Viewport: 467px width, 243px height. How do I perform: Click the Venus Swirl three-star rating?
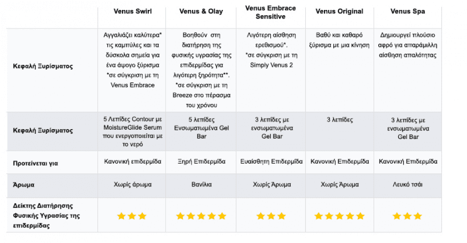pos(132,216)
